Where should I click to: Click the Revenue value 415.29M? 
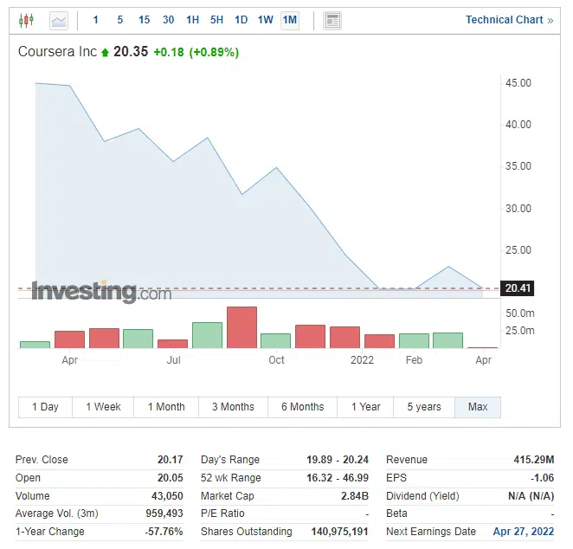click(534, 460)
